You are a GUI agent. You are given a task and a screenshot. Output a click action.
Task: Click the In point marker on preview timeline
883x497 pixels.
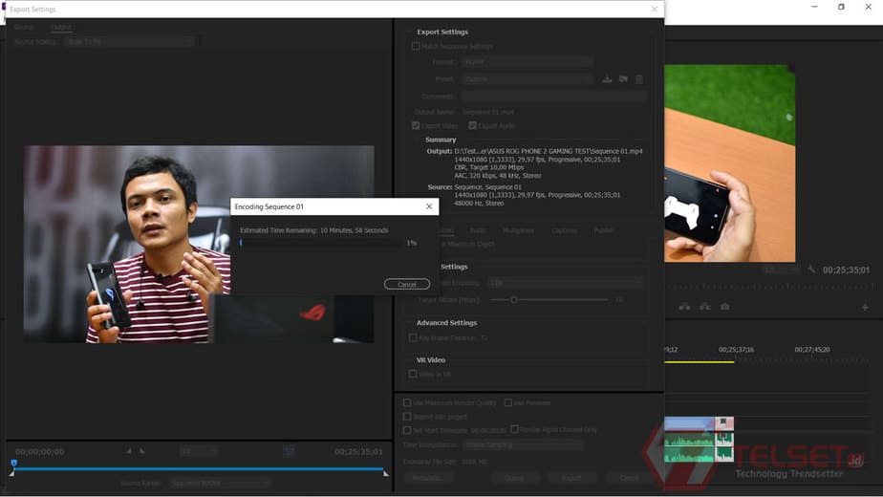pos(11,473)
